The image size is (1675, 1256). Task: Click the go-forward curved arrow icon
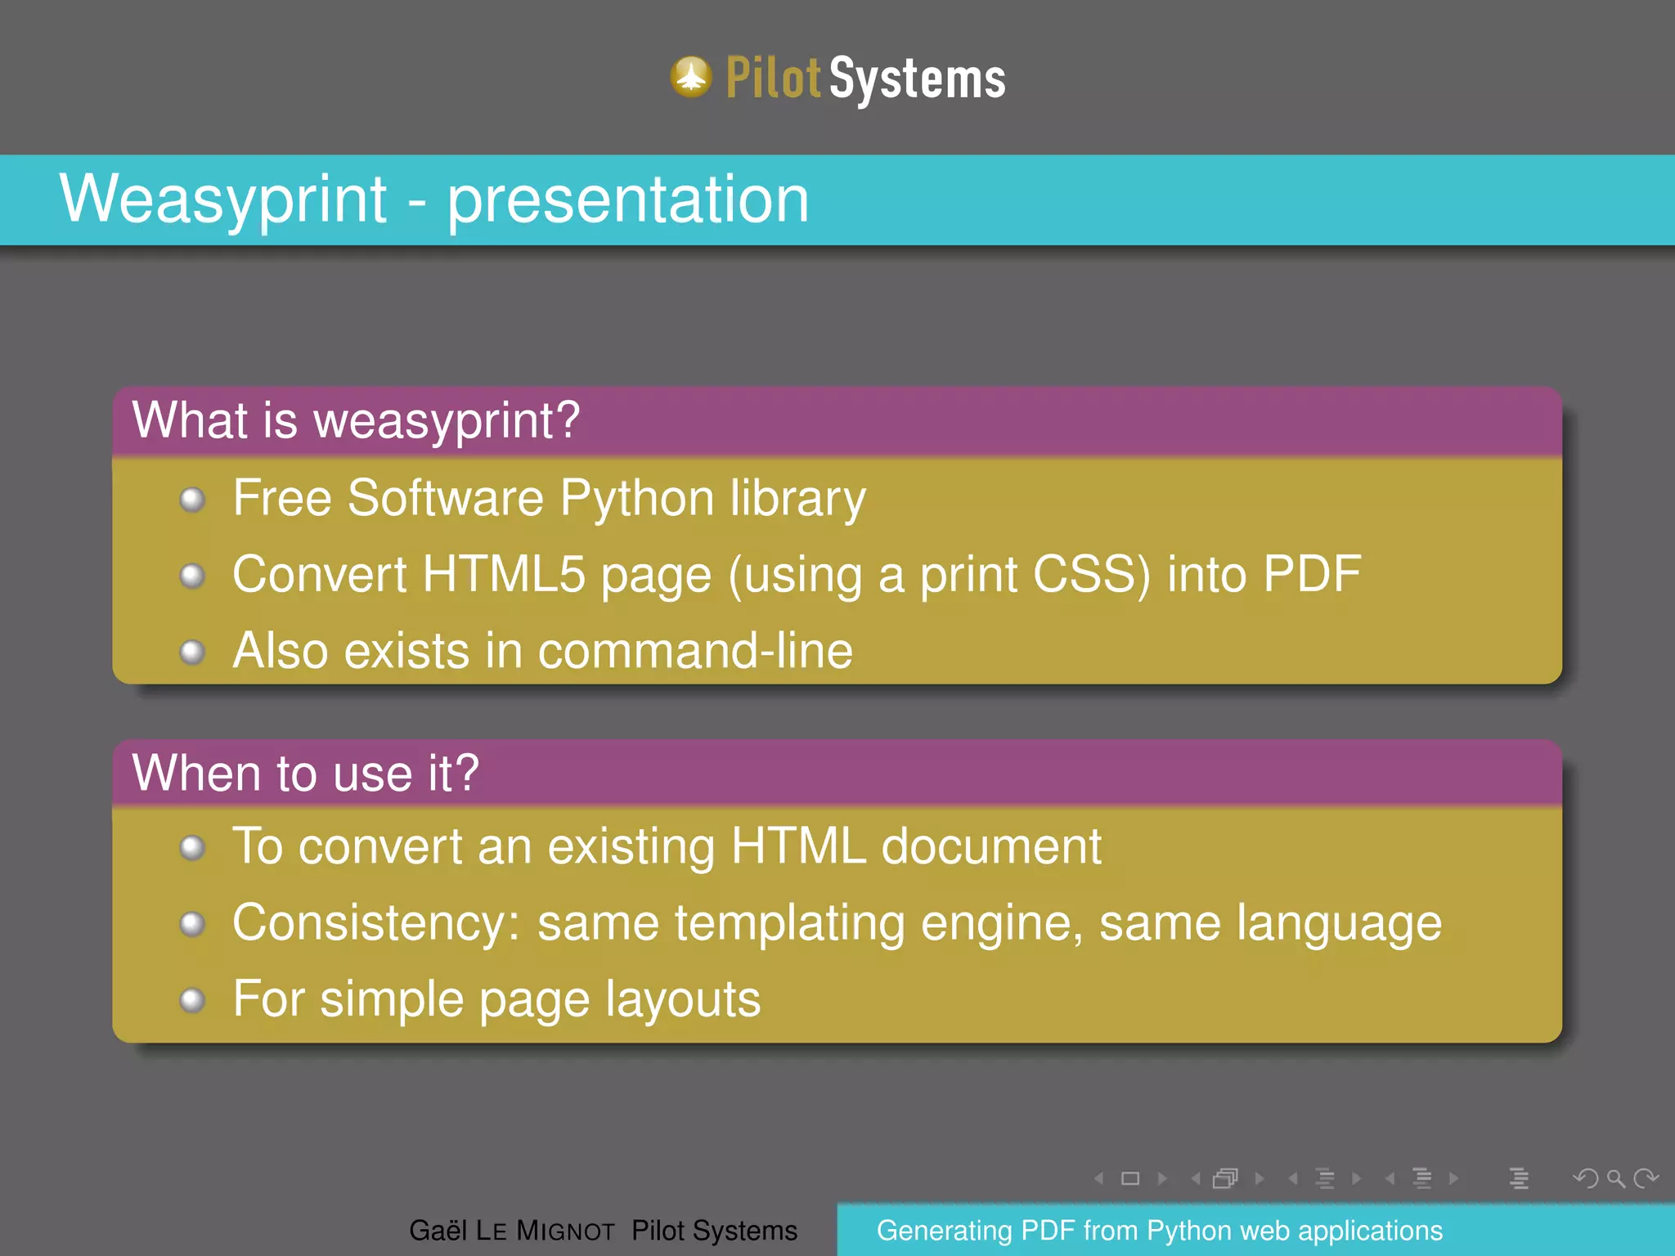tap(1646, 1178)
